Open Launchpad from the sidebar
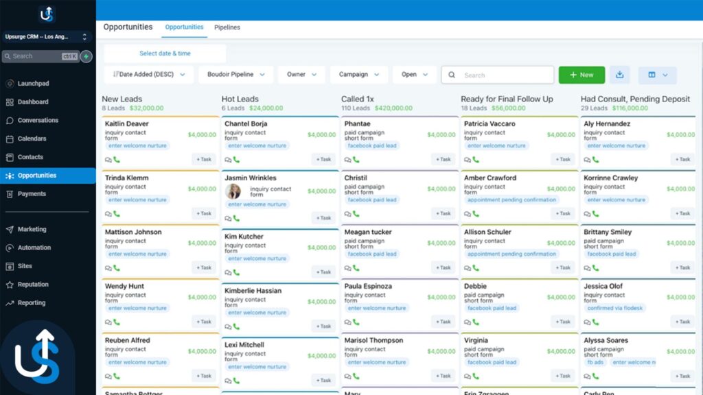The width and height of the screenshot is (703, 395). pyautogui.click(x=33, y=83)
